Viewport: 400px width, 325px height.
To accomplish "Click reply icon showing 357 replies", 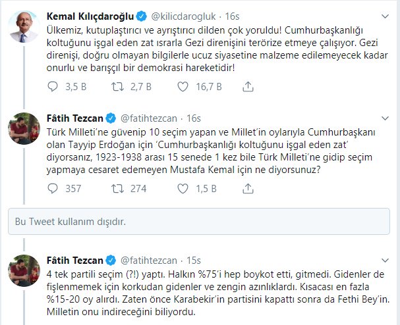I will click(55, 188).
